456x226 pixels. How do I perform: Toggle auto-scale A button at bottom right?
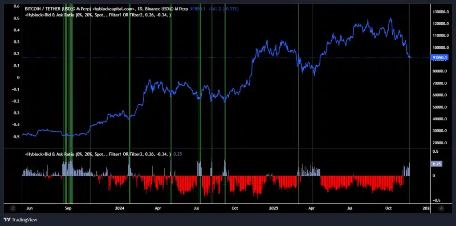point(441,208)
